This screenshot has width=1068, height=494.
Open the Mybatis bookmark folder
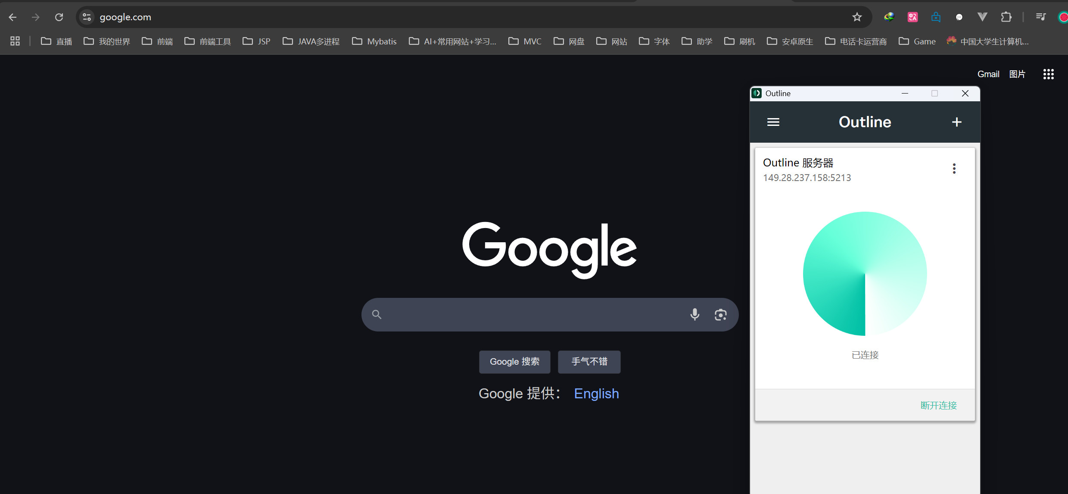click(x=374, y=41)
